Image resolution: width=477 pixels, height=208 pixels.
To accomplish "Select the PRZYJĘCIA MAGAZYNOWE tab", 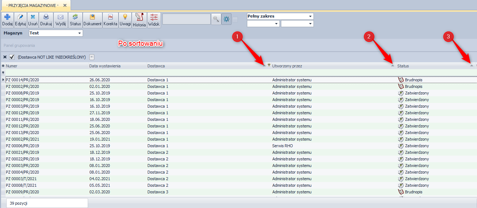I will [x=32, y=5].
